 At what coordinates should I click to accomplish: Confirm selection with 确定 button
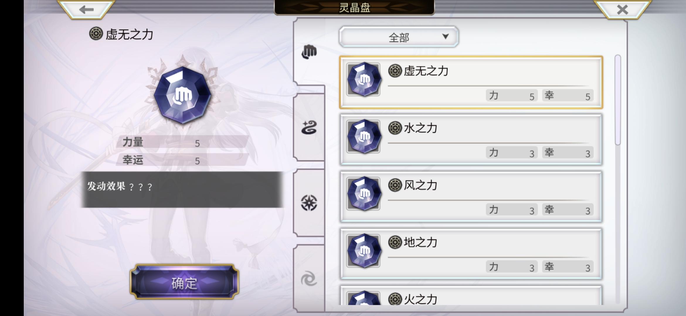(x=184, y=282)
